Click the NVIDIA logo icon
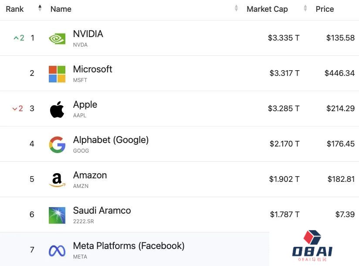The width and height of the screenshot is (359, 266). pyautogui.click(x=57, y=38)
